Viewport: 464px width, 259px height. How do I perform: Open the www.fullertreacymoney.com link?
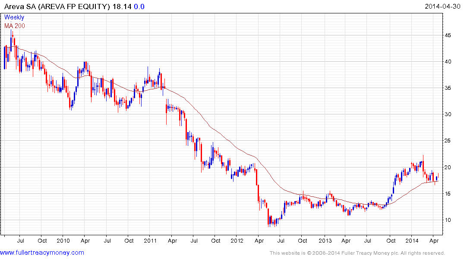(x=42, y=253)
